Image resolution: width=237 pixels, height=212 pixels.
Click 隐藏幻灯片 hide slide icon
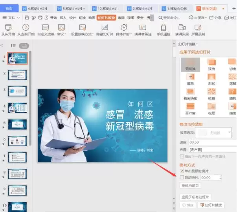tap(105, 27)
